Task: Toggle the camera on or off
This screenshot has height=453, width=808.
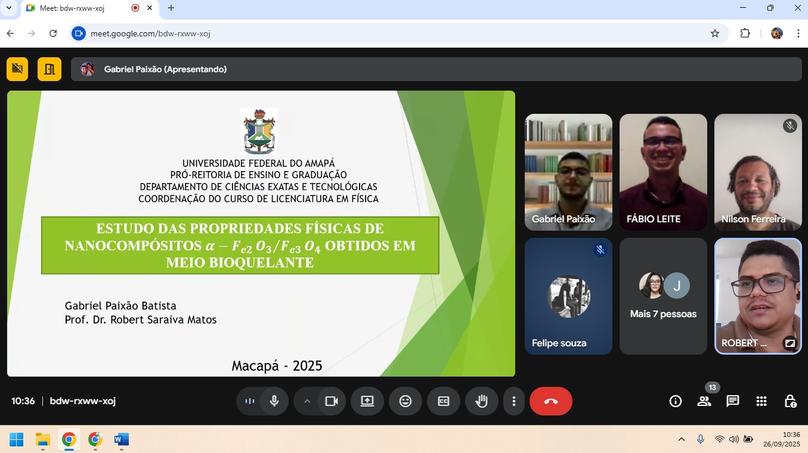Action: 332,401
